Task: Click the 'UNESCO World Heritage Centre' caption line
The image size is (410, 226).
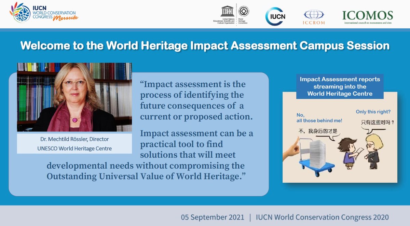Action: tap(74, 148)
